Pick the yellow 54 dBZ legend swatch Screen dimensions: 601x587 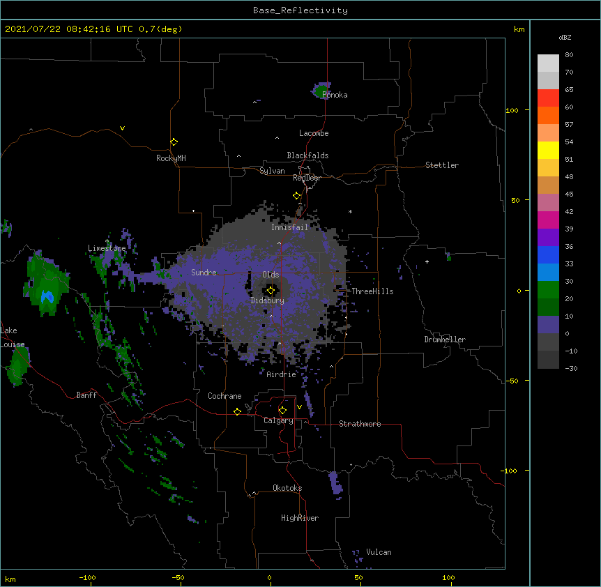tap(548, 150)
